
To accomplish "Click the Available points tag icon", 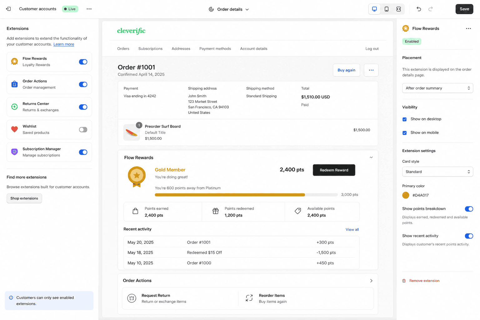I will point(298,211).
